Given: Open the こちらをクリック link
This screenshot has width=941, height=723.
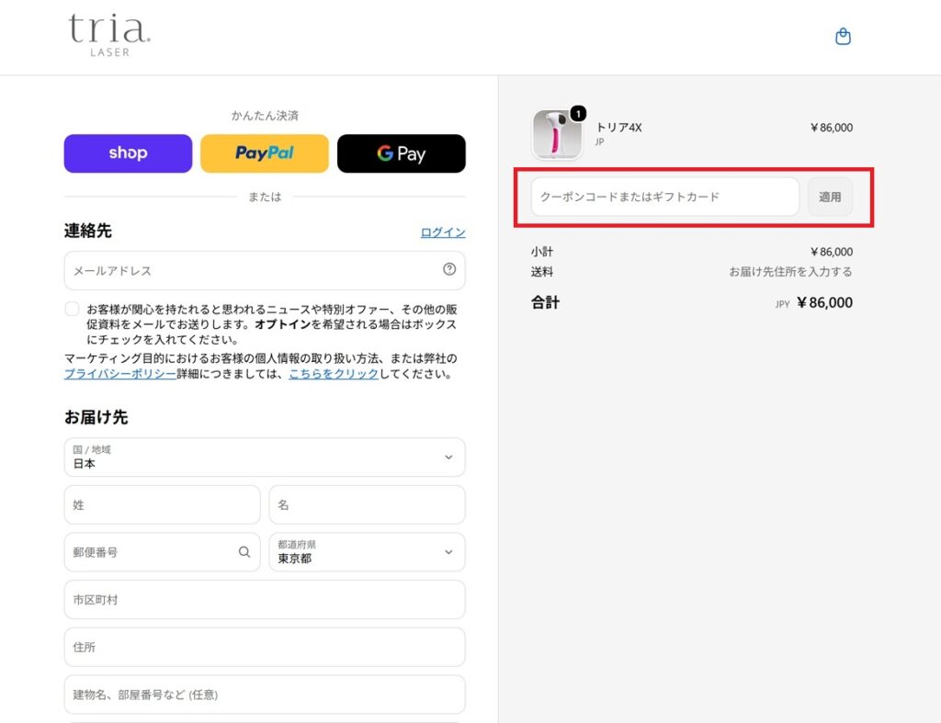Looking at the screenshot, I should click(x=334, y=374).
